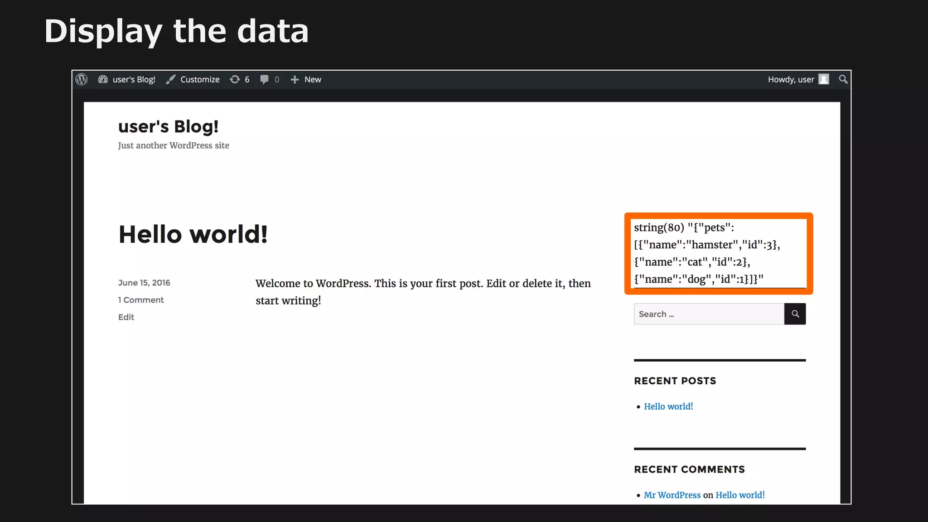
Task: Click the Customize paintbrush icon
Action: pos(170,79)
